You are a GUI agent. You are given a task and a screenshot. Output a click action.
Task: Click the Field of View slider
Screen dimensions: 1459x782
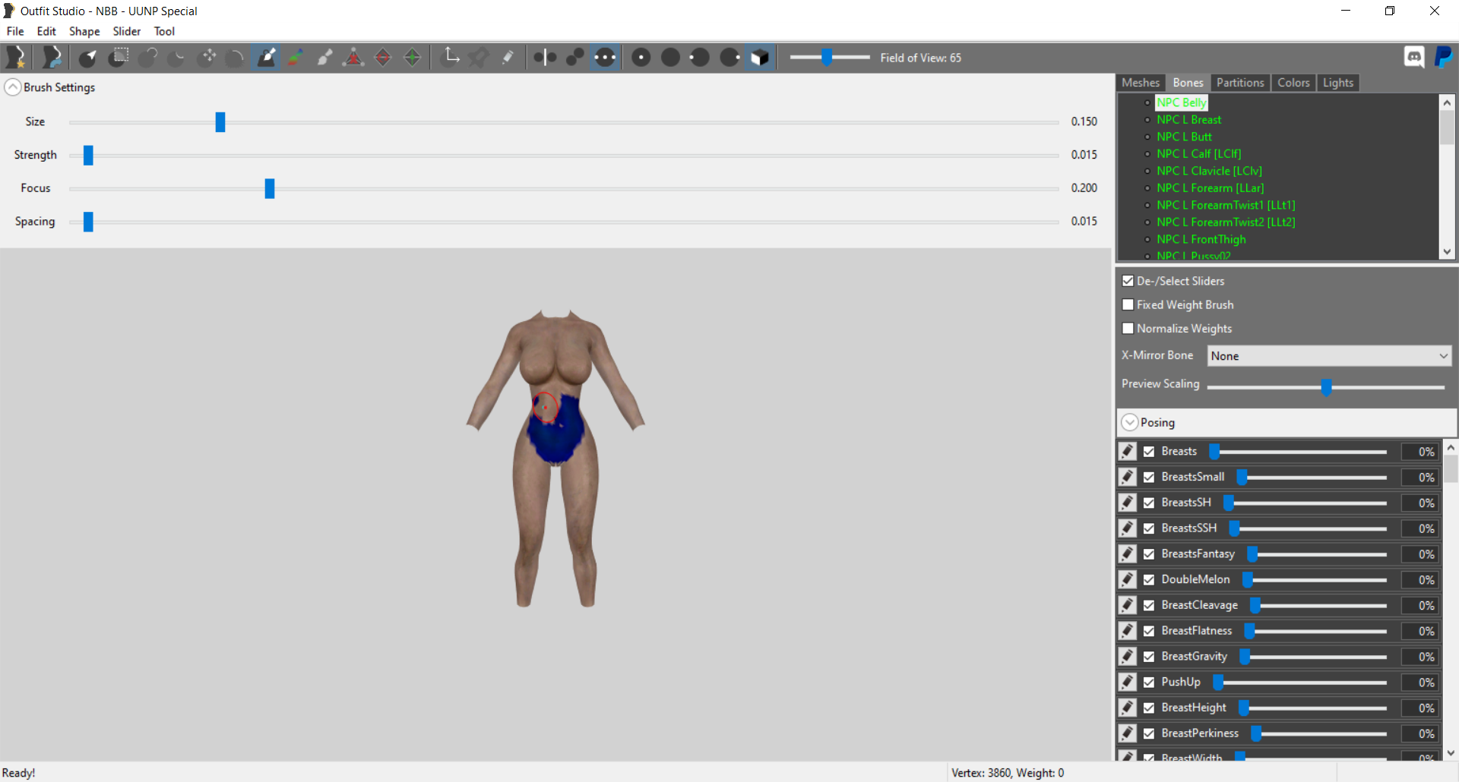pos(830,57)
